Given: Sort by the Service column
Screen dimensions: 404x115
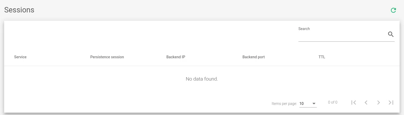Looking at the screenshot, I should [x=20, y=57].
